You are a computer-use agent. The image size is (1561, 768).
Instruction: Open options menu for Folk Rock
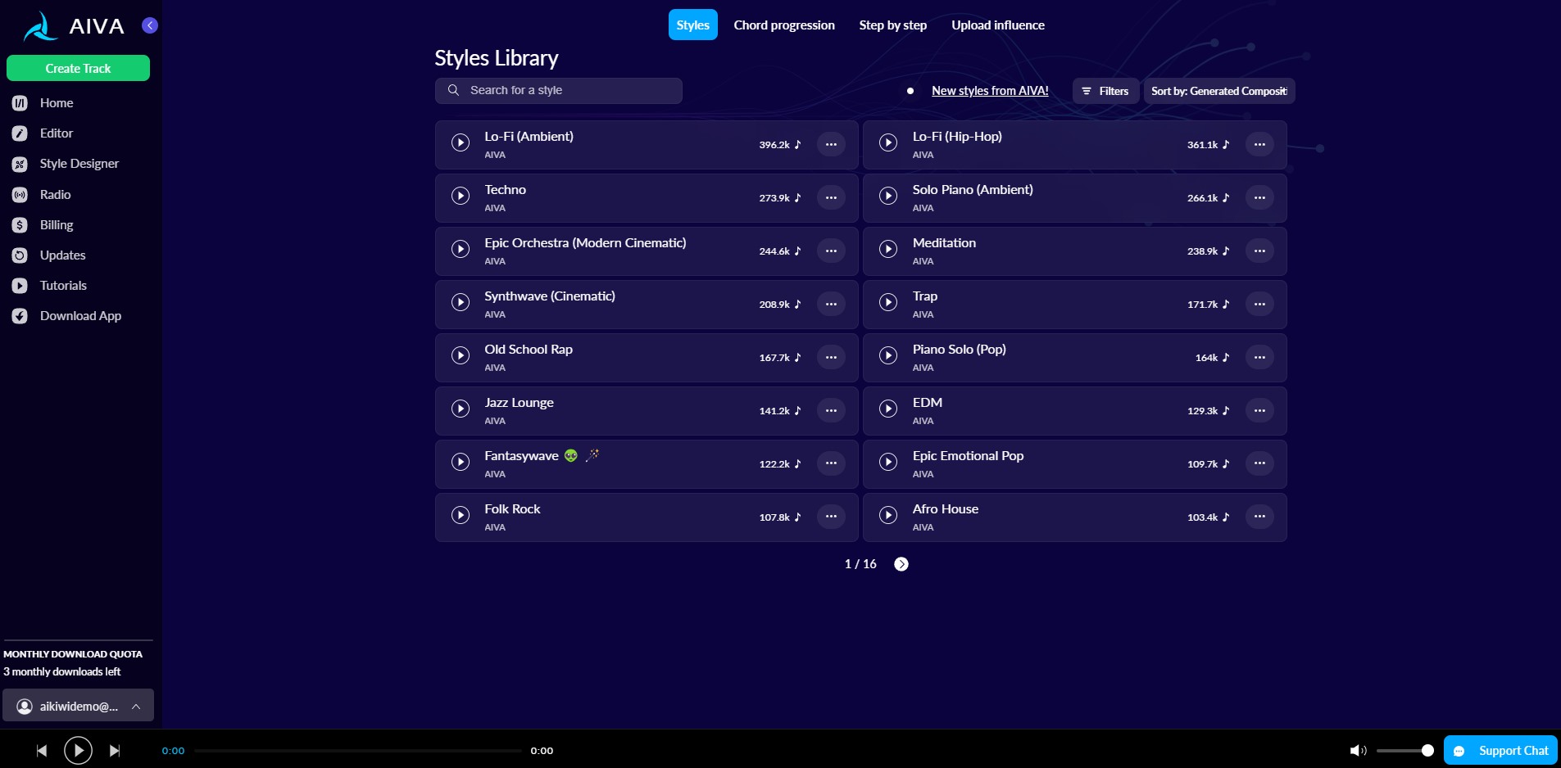pyautogui.click(x=831, y=517)
